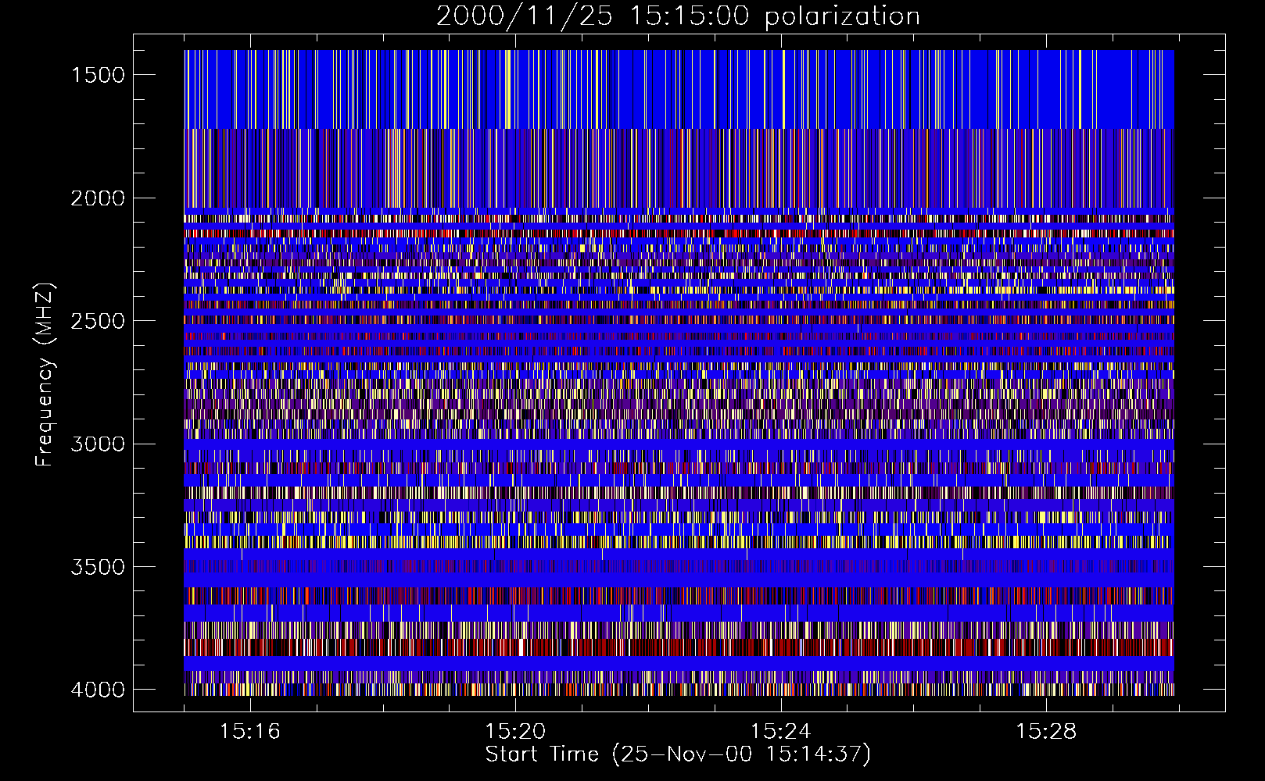Select the 1500 frequency tick label
This screenshot has width=1265, height=781.
coord(98,75)
